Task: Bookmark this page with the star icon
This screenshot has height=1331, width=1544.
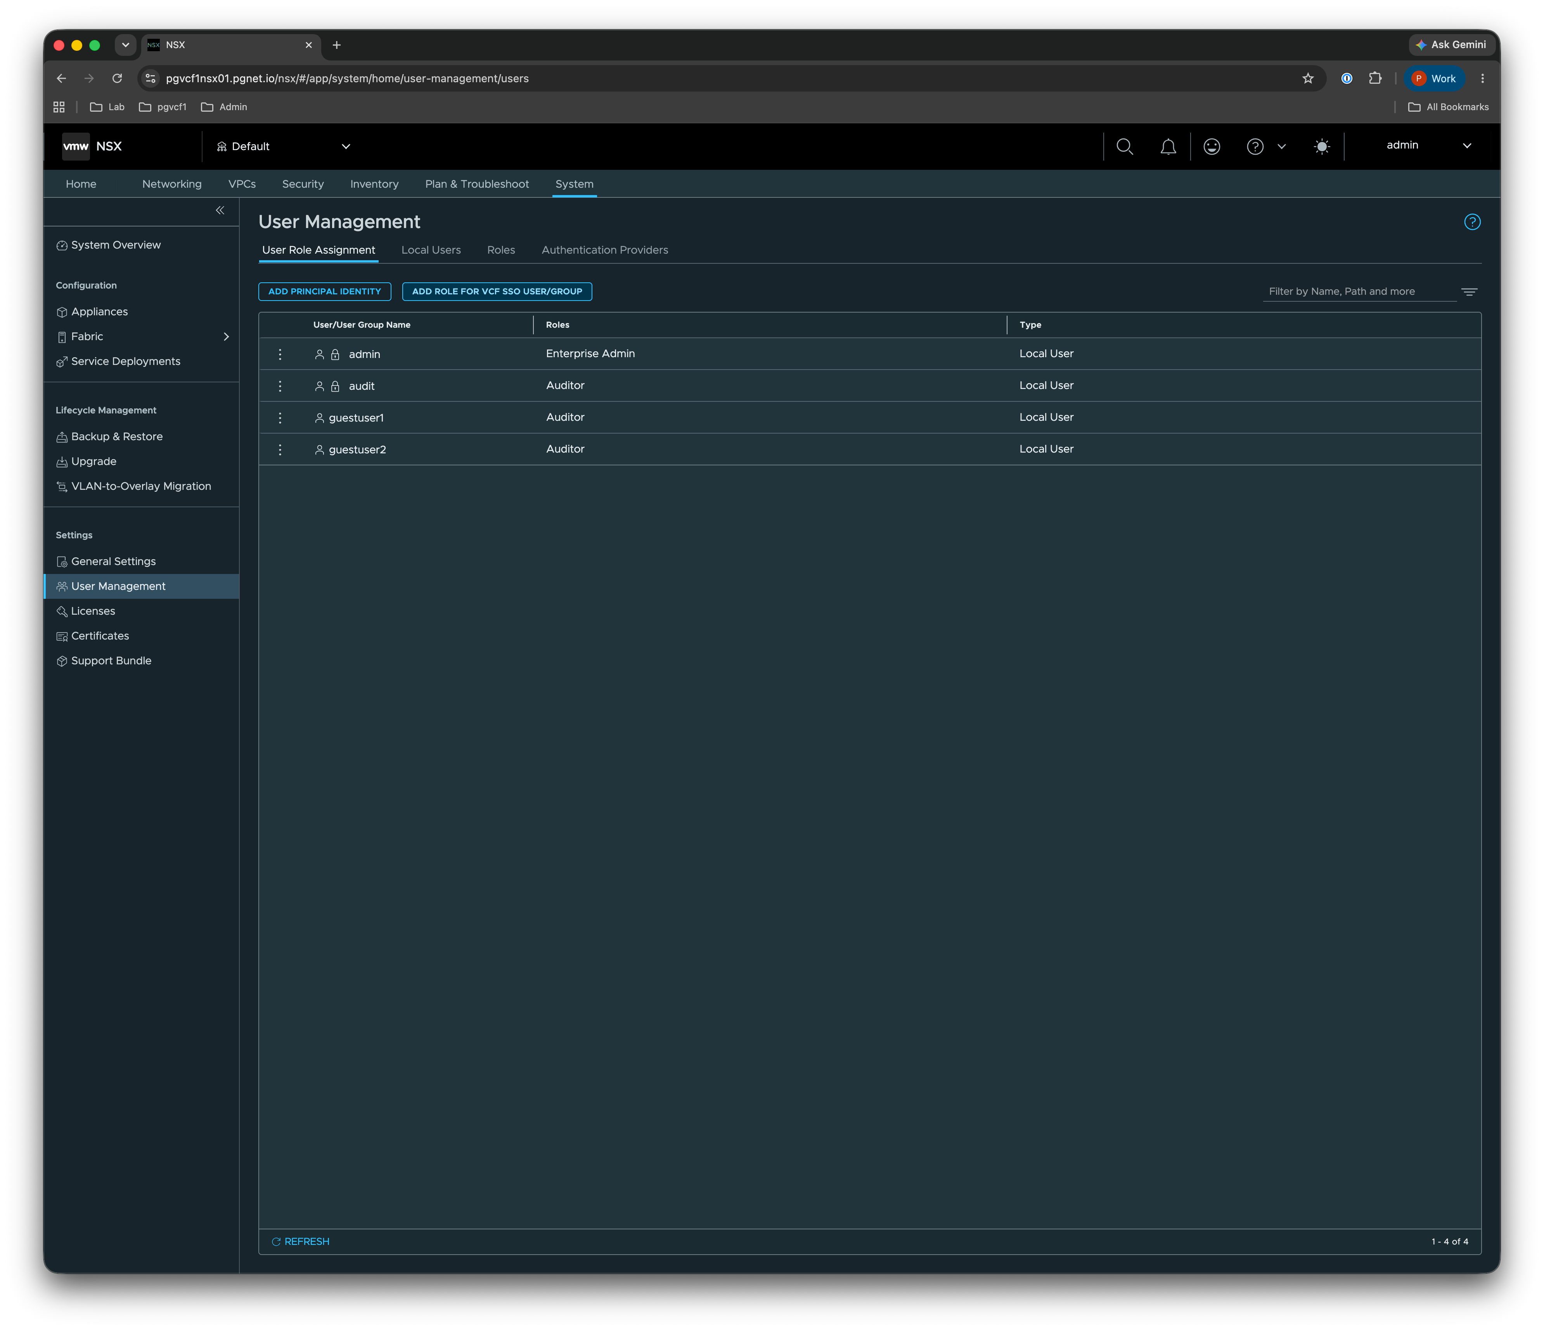Action: [1308, 78]
